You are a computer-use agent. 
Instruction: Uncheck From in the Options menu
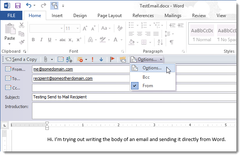153,86
